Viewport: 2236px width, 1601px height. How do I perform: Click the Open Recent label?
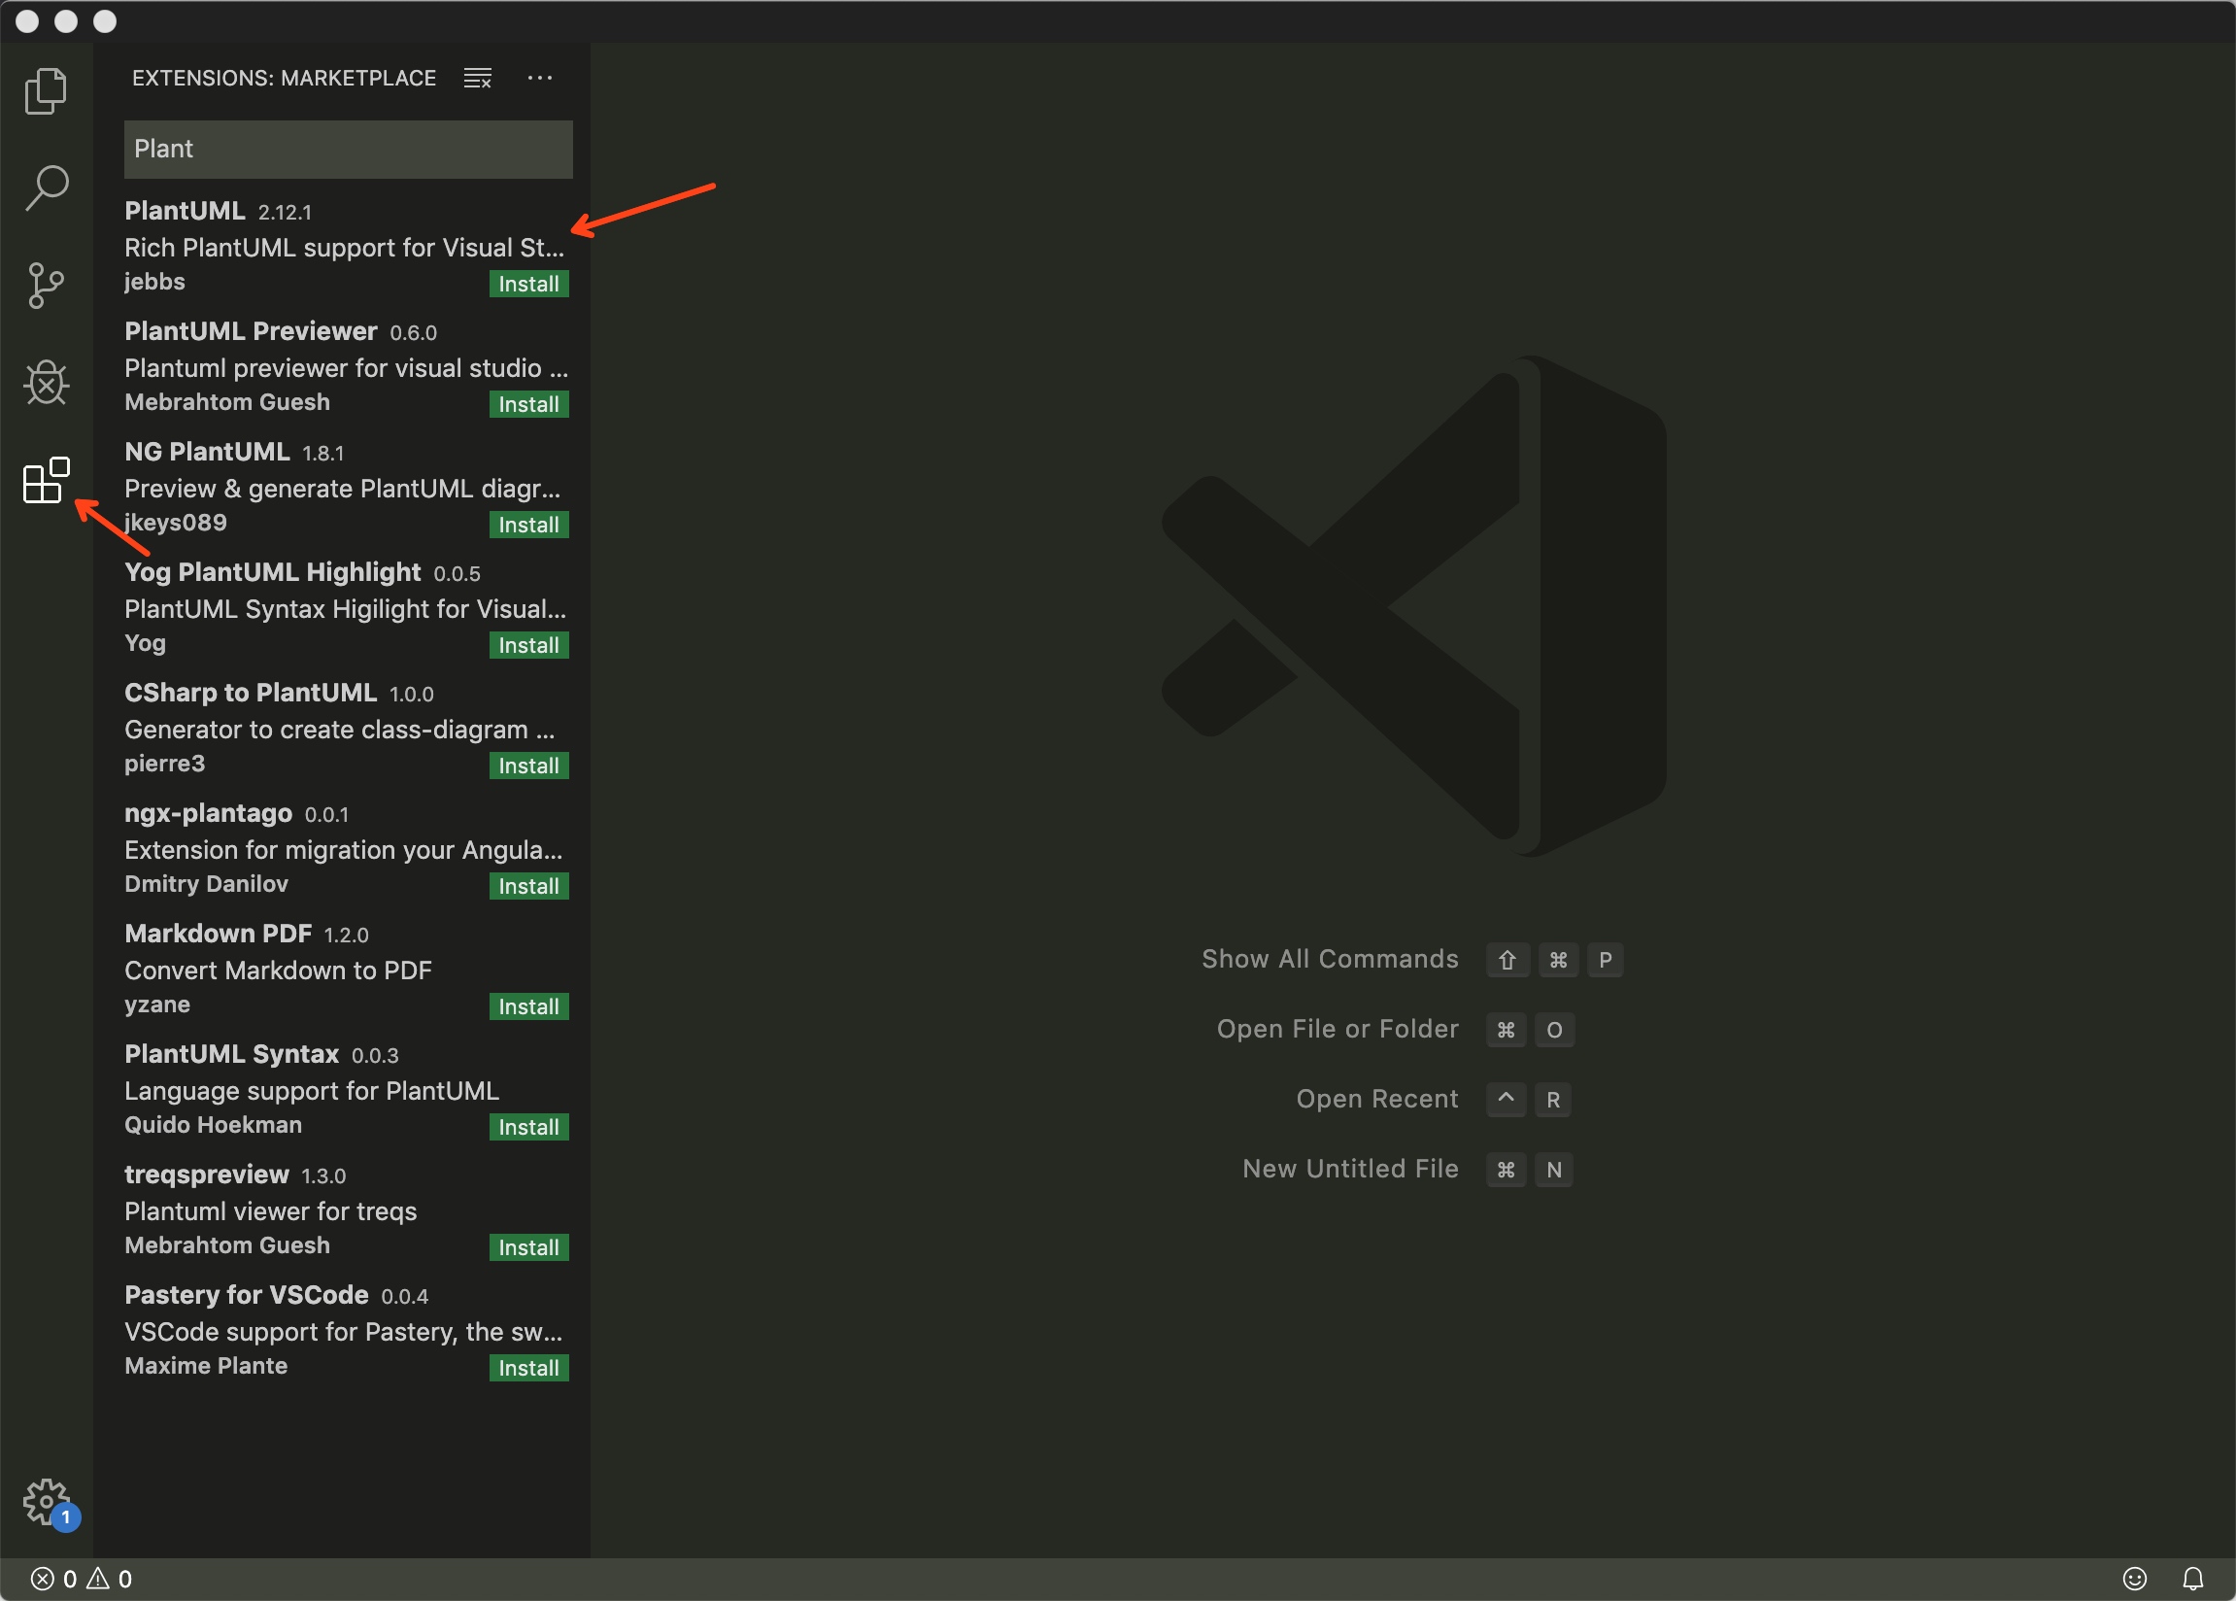[x=1376, y=1099]
